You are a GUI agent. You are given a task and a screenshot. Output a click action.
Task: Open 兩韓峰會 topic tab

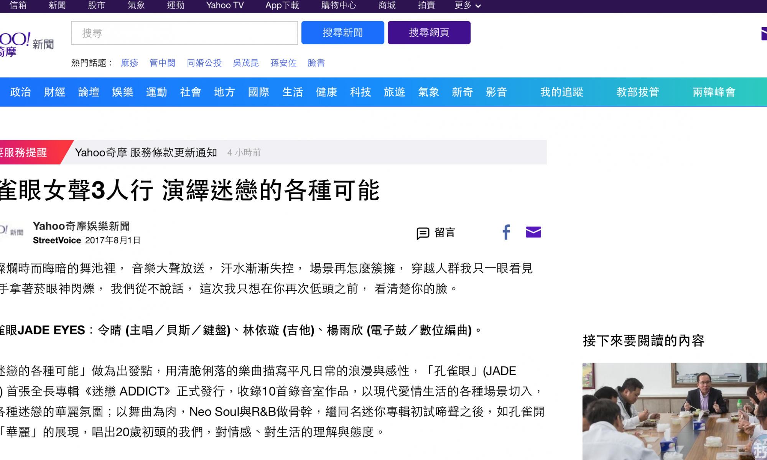pyautogui.click(x=714, y=92)
